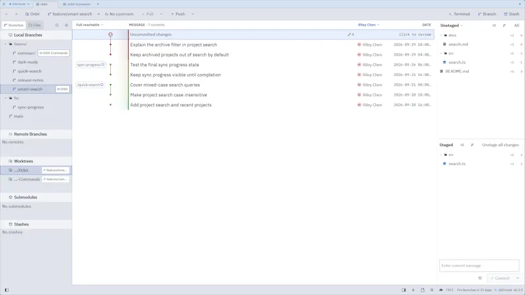Screen dimensions: 525x295
Task: Click the Remote Branches cloud icon
Action: coord(10,134)
